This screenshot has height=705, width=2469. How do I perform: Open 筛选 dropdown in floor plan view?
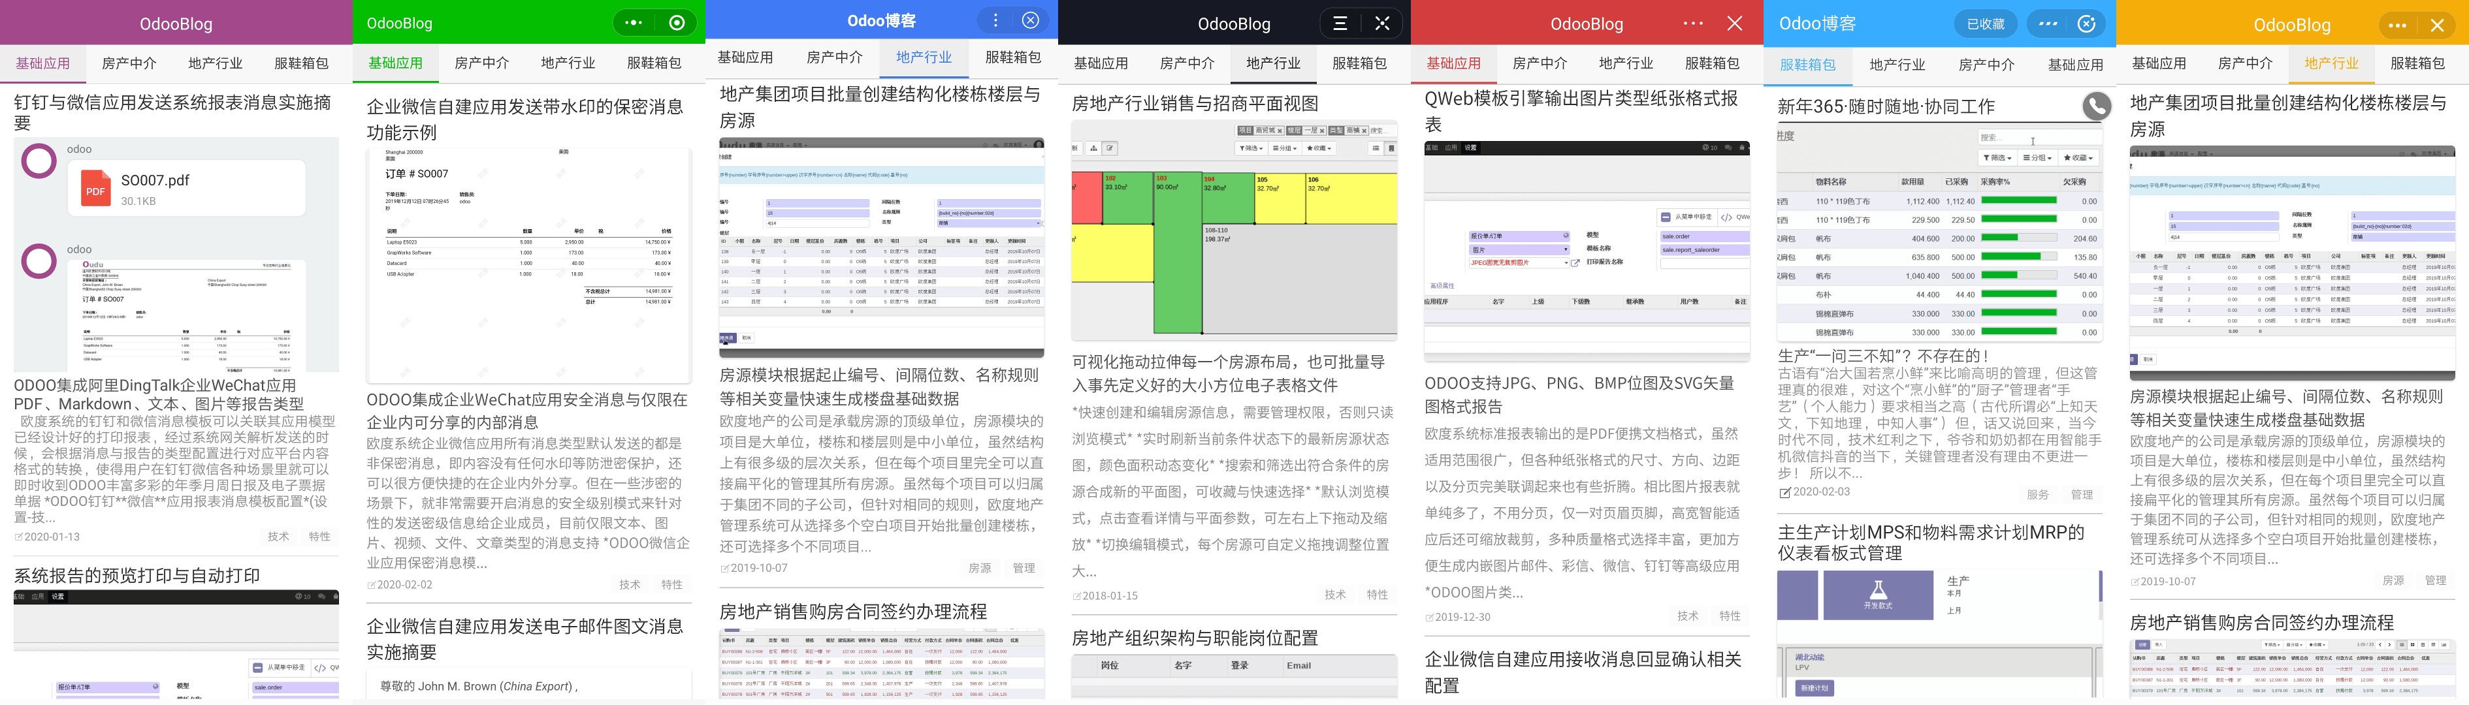1251,148
